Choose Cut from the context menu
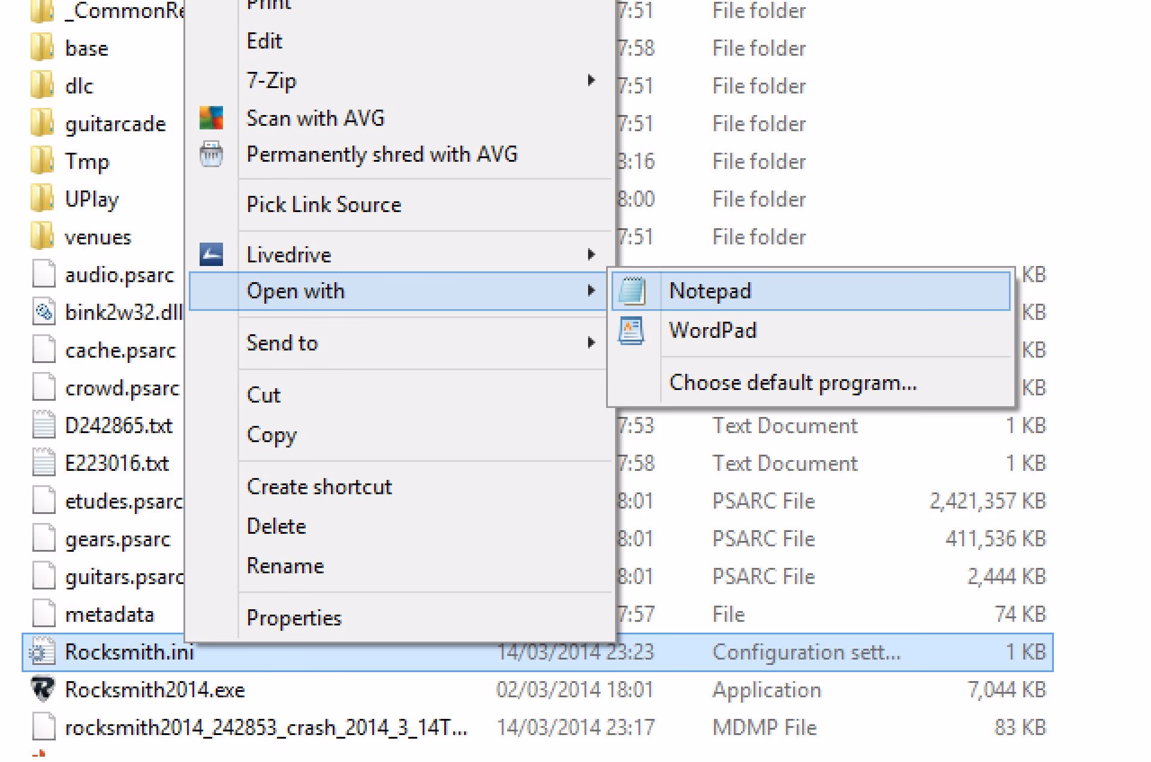The height and width of the screenshot is (762, 1151). tap(264, 395)
